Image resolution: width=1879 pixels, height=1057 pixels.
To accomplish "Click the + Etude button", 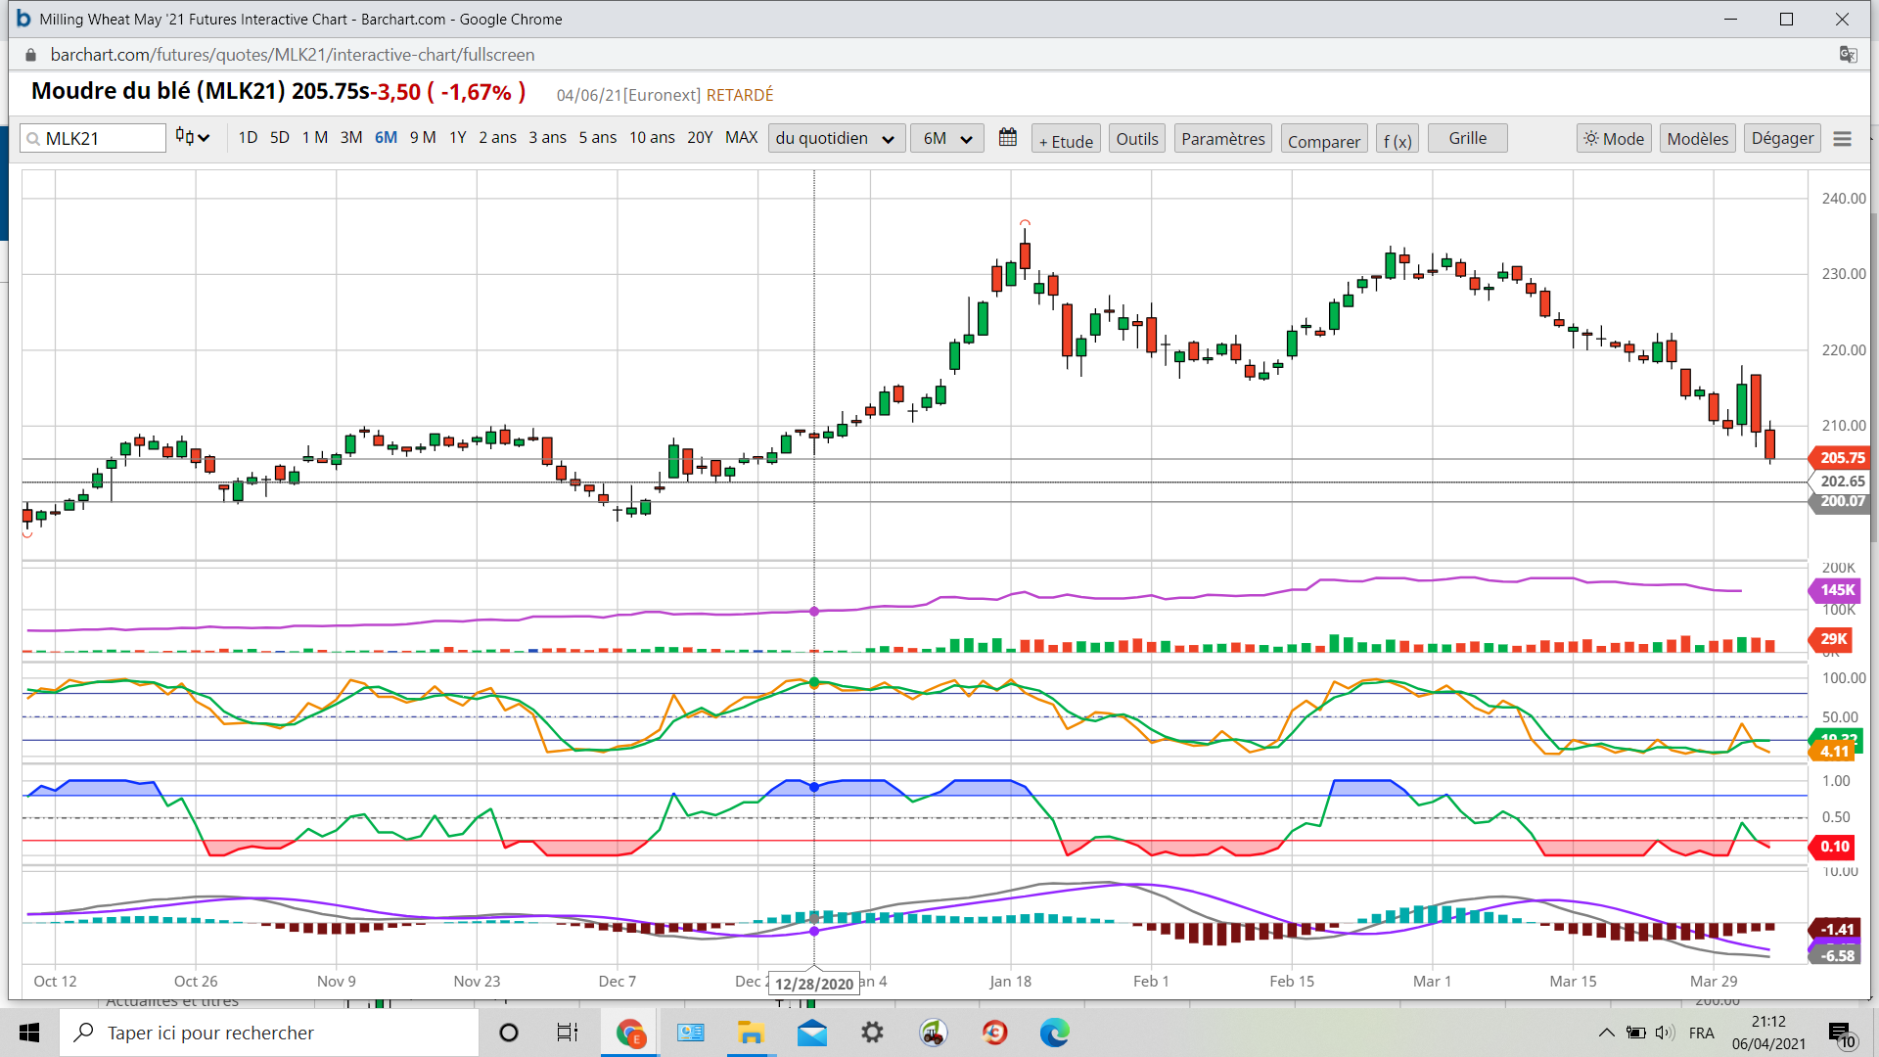I will [1066, 140].
